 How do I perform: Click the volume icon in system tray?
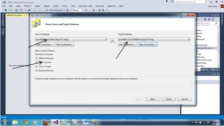(196, 123)
